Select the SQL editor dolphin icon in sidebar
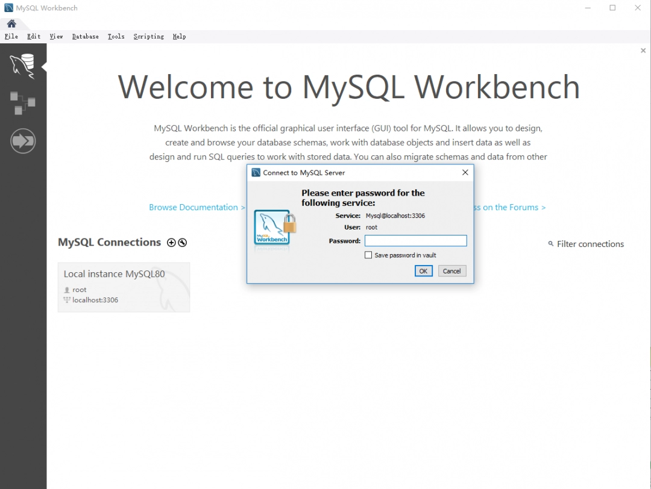The height and width of the screenshot is (489, 651). pos(23,65)
